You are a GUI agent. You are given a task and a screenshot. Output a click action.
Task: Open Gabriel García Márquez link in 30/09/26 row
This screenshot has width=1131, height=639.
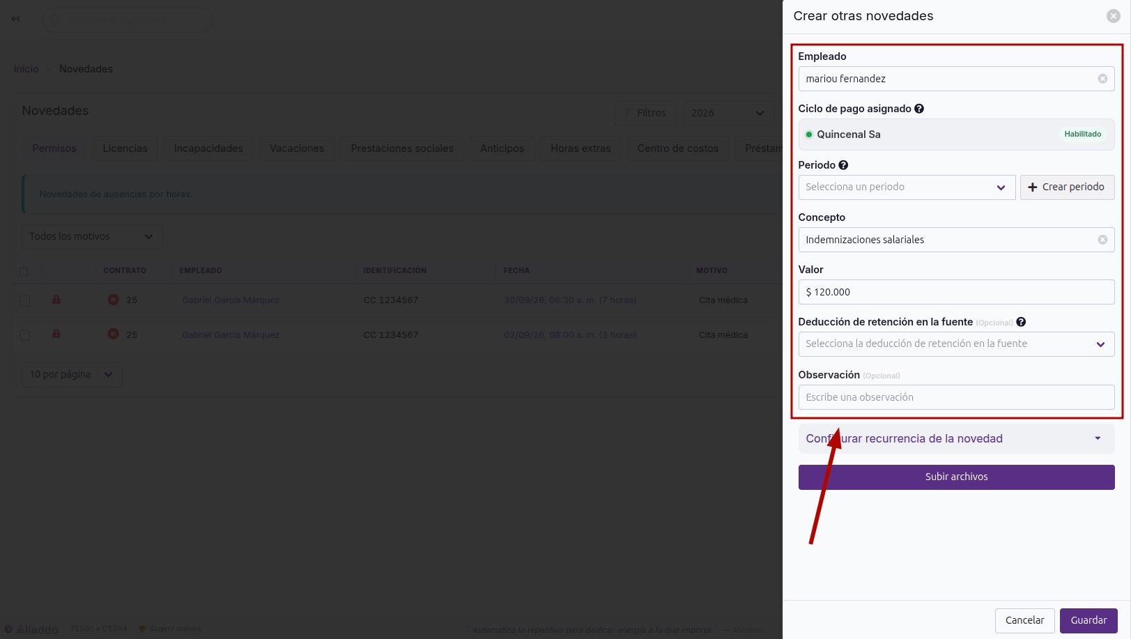click(x=231, y=300)
